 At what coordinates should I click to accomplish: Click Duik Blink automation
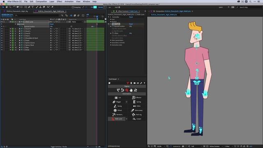[137, 106]
